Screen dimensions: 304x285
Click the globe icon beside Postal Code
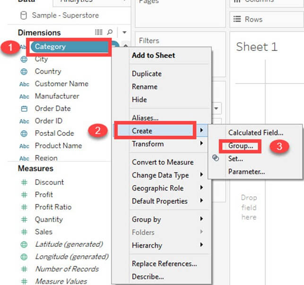pyautogui.click(x=24, y=134)
